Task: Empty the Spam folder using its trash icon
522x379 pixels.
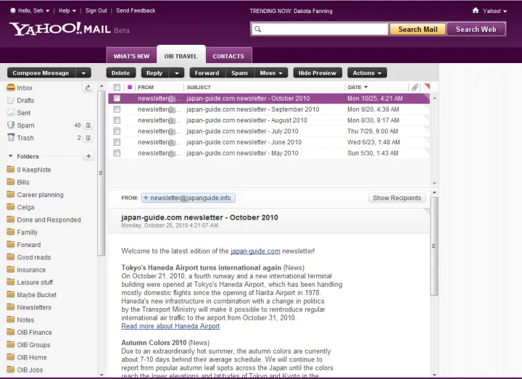Action: pyautogui.click(x=88, y=125)
